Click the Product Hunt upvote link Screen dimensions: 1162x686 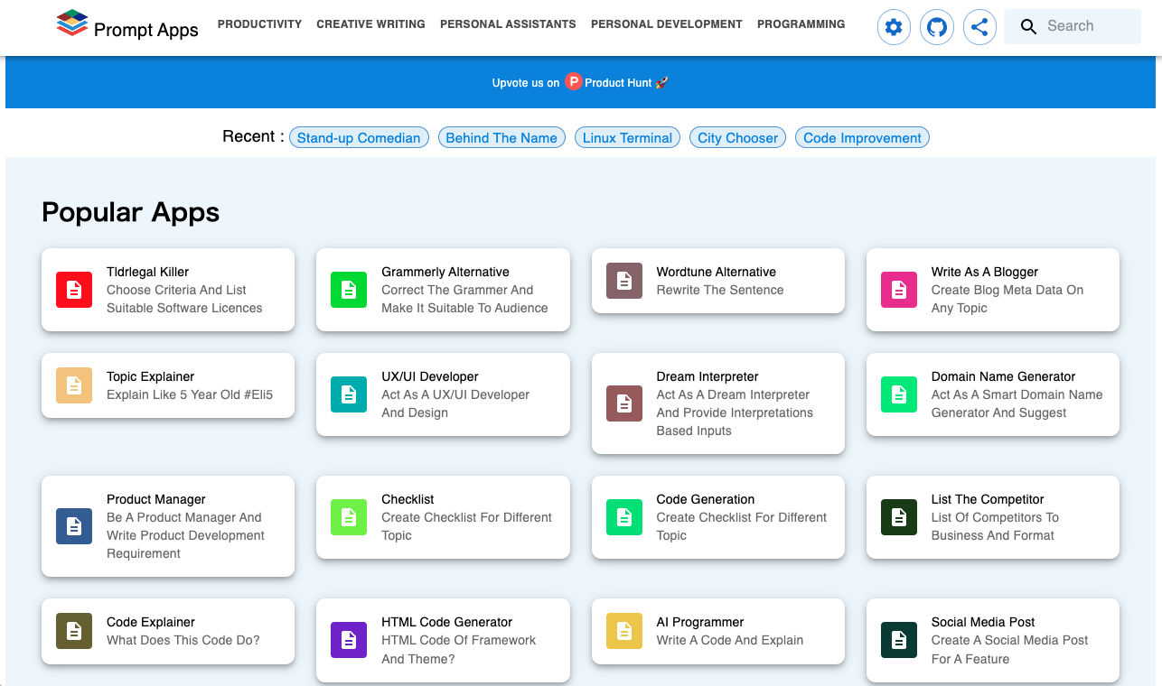pos(580,82)
